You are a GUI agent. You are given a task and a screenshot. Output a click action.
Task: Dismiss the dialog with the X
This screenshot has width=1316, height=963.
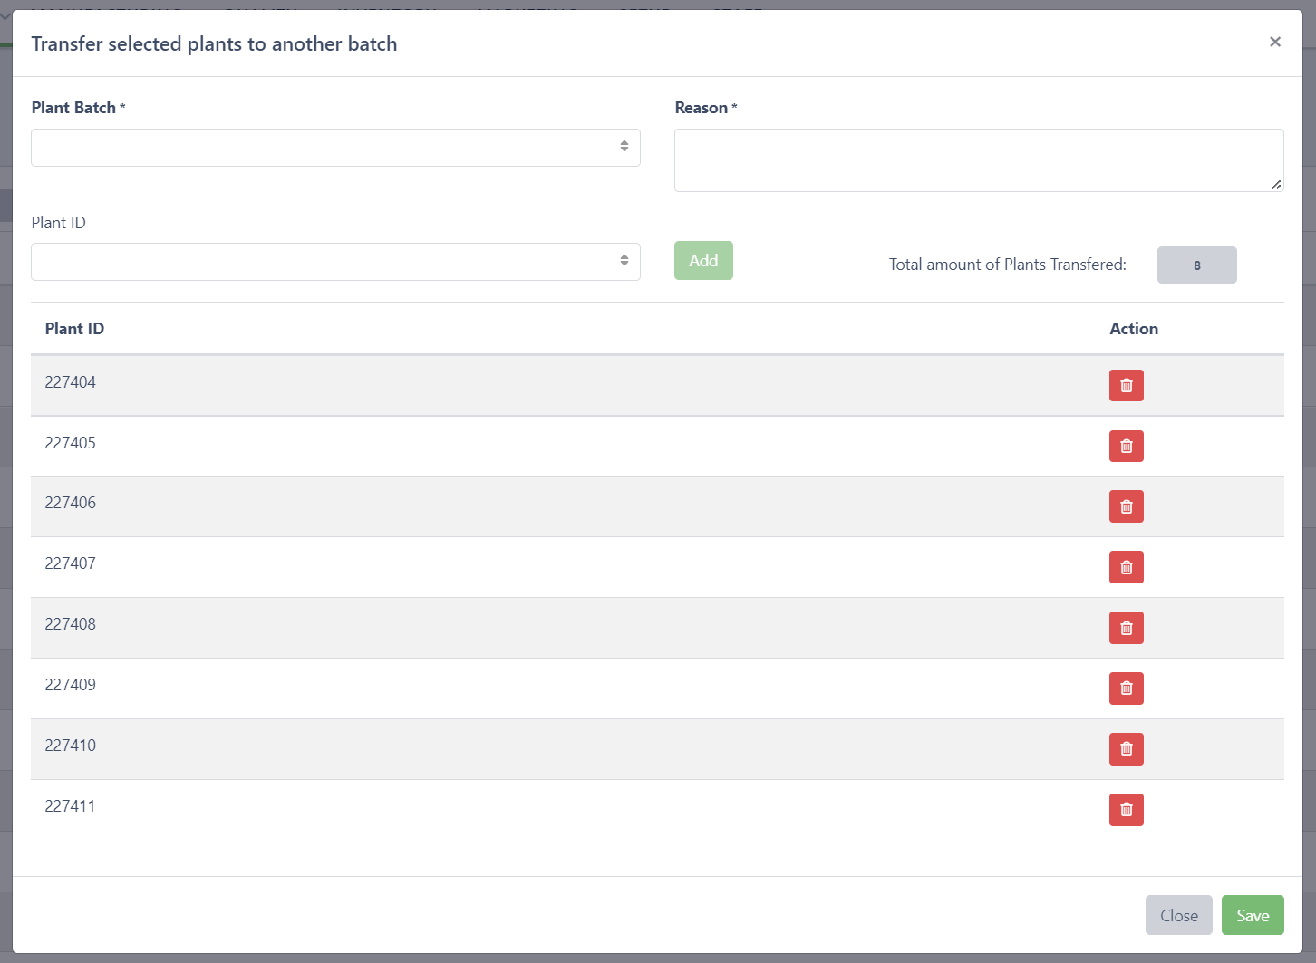point(1274,42)
